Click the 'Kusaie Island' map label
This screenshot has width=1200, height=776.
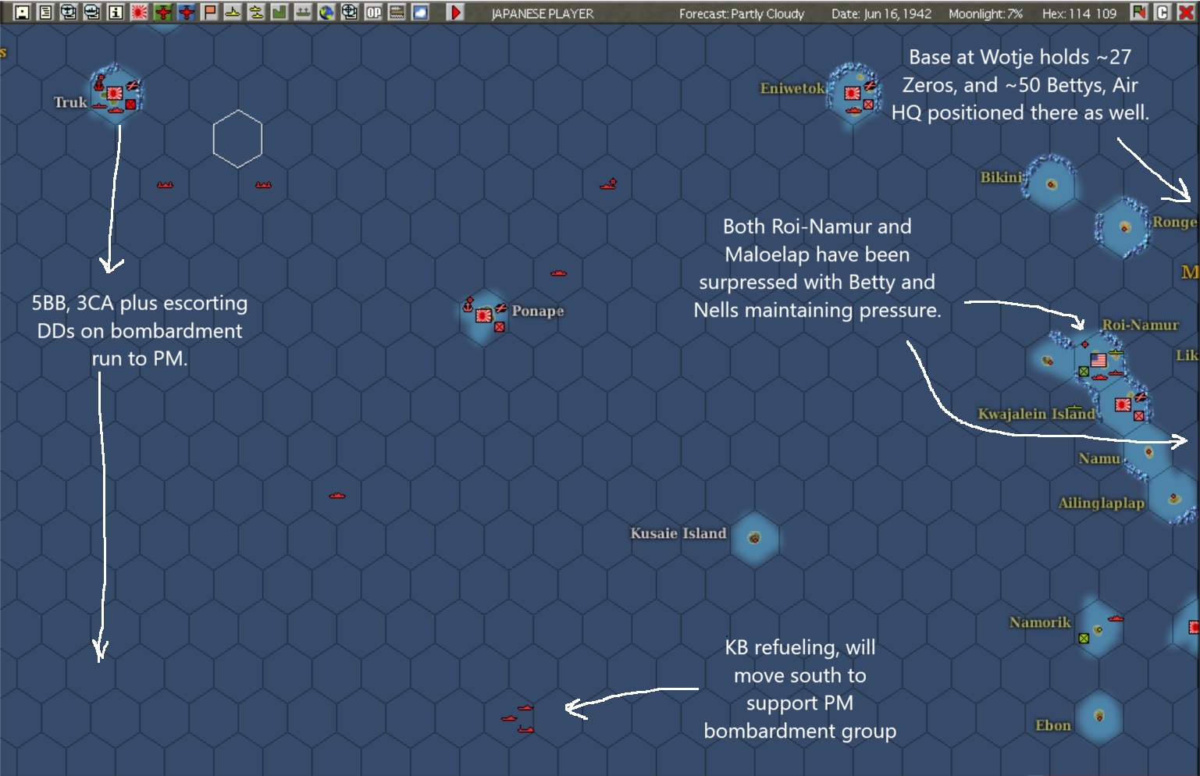pyautogui.click(x=678, y=533)
